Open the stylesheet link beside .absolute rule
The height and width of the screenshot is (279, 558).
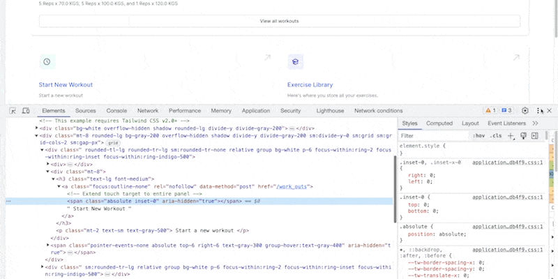pyautogui.click(x=508, y=226)
